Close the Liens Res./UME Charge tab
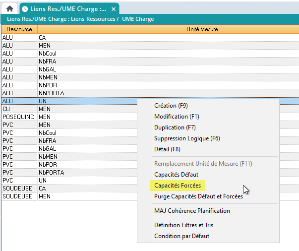 tap(114, 9)
